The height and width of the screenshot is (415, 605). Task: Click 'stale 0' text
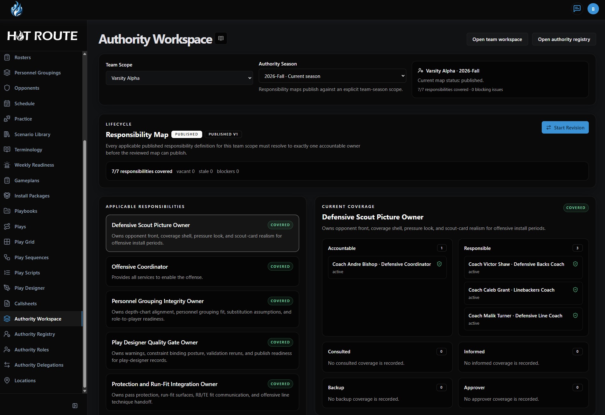[206, 171]
